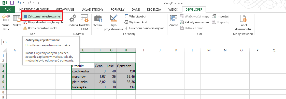This screenshot has width=286, height=99.
Task: Open Panel dokumentu
Action: (x=243, y=22)
